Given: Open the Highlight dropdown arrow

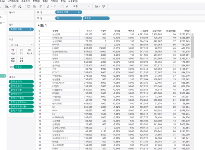Looking at the screenshot, I should [x=51, y=6].
